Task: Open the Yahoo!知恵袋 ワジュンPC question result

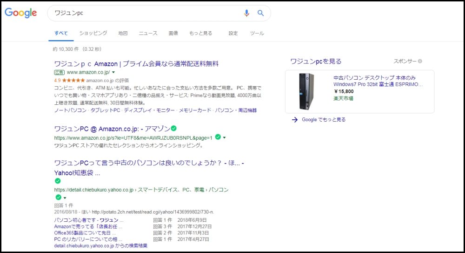Action: [x=149, y=168]
